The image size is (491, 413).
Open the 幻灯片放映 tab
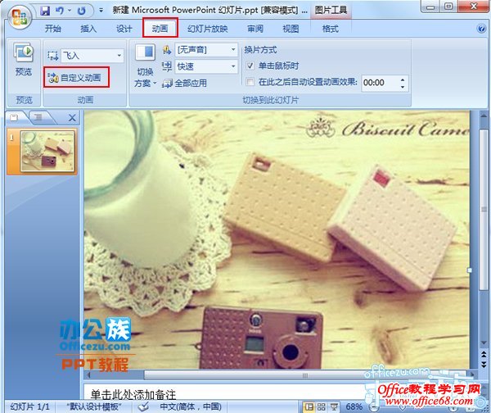207,29
